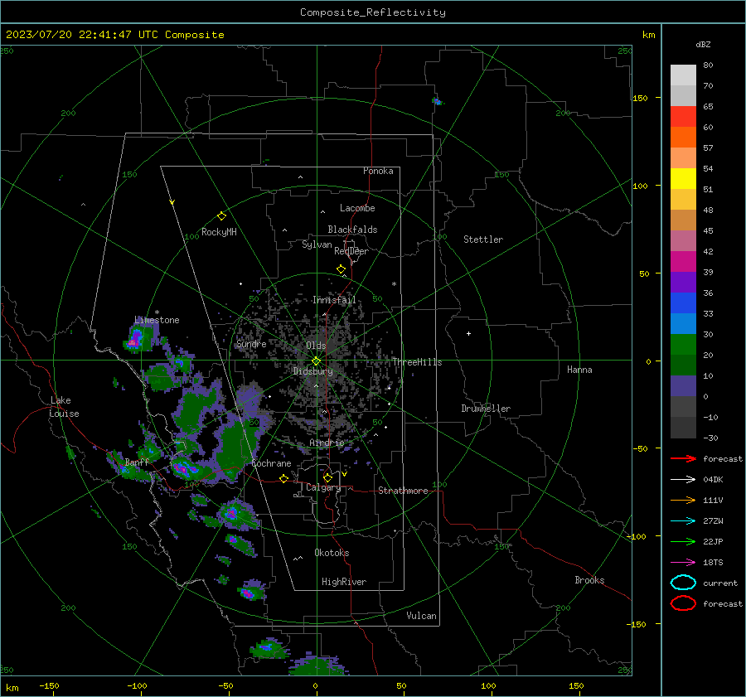Click the 0 dBZ purple-blue swatch

(683, 386)
